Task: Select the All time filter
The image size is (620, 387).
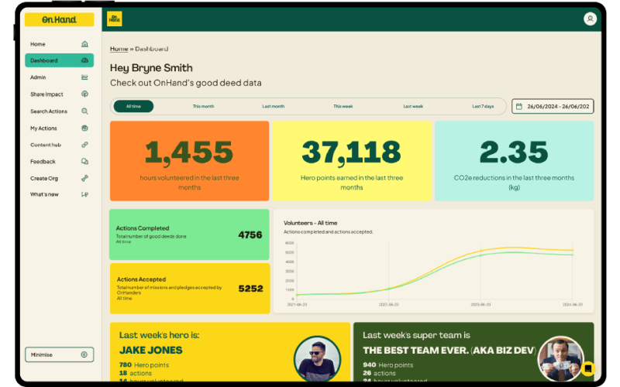Action: 133,106
